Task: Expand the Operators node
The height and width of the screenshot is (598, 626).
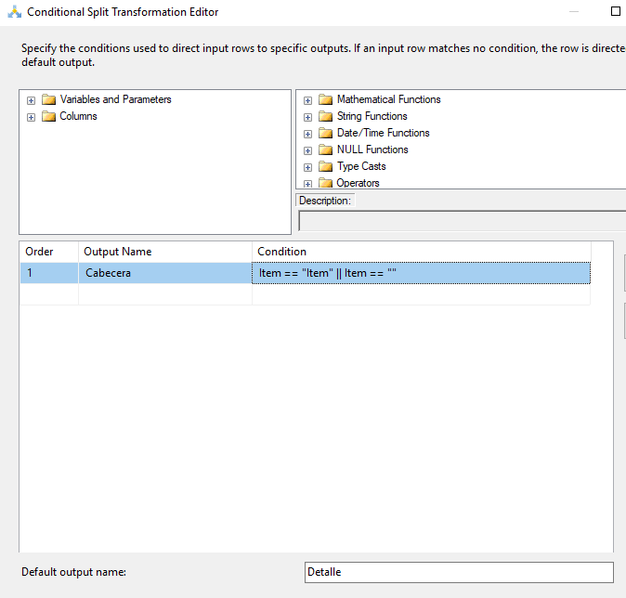Action: 307,184
